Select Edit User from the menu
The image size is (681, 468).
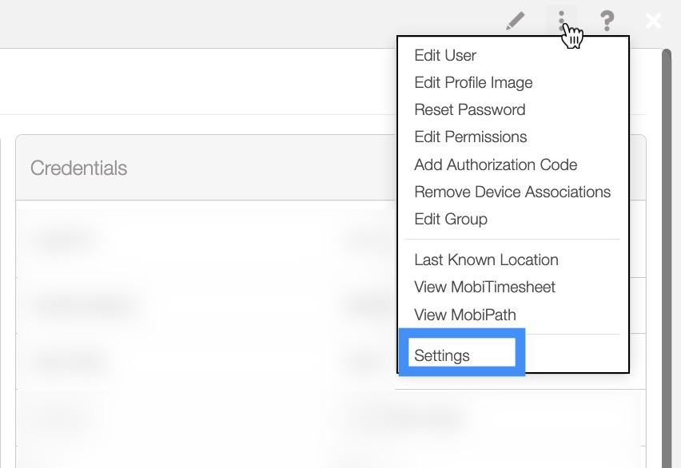tap(445, 55)
